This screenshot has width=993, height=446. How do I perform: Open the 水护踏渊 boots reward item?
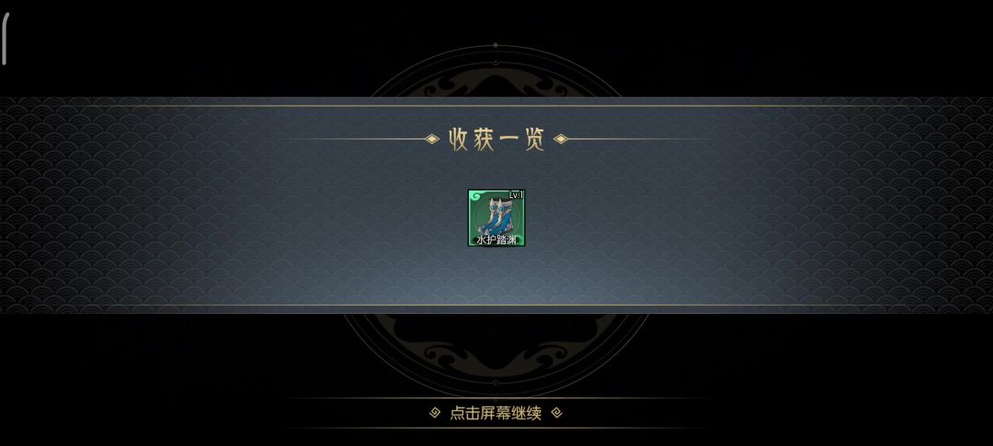(x=496, y=217)
